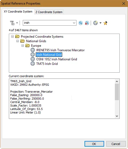Click the 'Current coordinate system:' label
This screenshot has height=149, width=128.
click(x=26, y=76)
